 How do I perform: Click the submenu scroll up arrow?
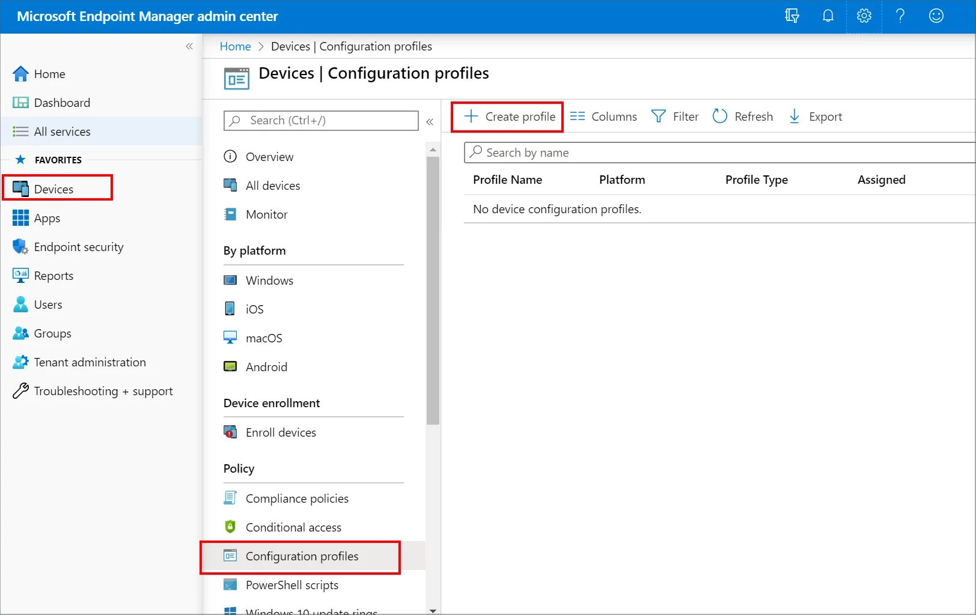[x=433, y=150]
